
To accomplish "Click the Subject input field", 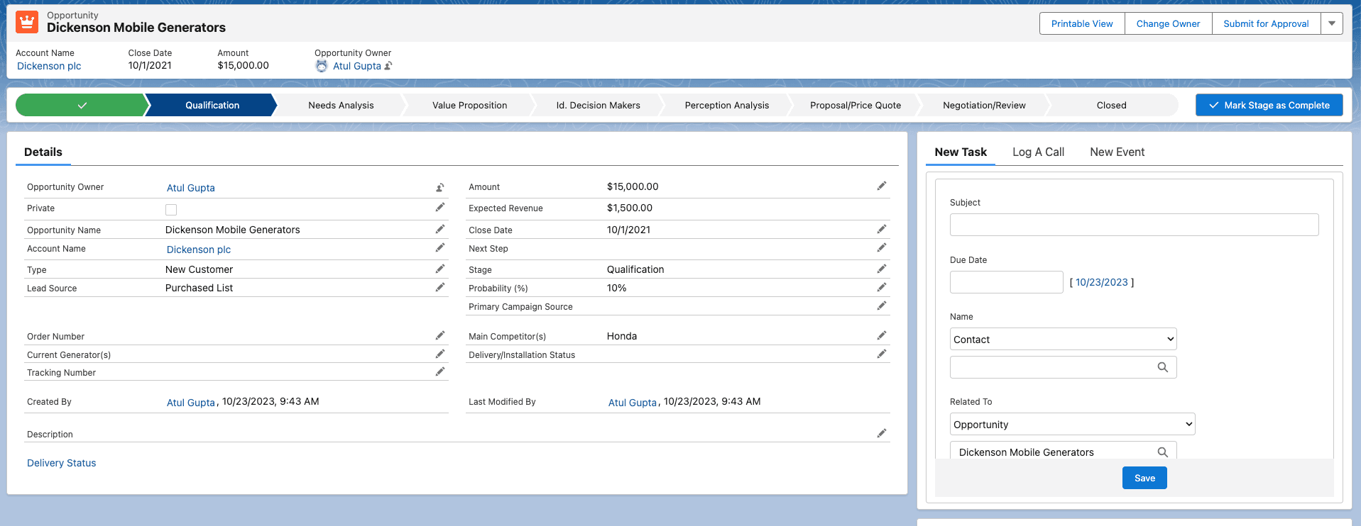I will pyautogui.click(x=1135, y=225).
